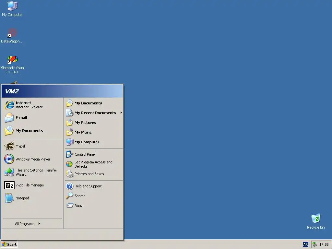Open the Run... dialog

coord(94,206)
